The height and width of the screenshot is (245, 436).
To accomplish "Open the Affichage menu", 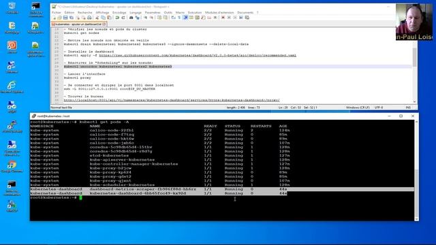I will [102, 12].
